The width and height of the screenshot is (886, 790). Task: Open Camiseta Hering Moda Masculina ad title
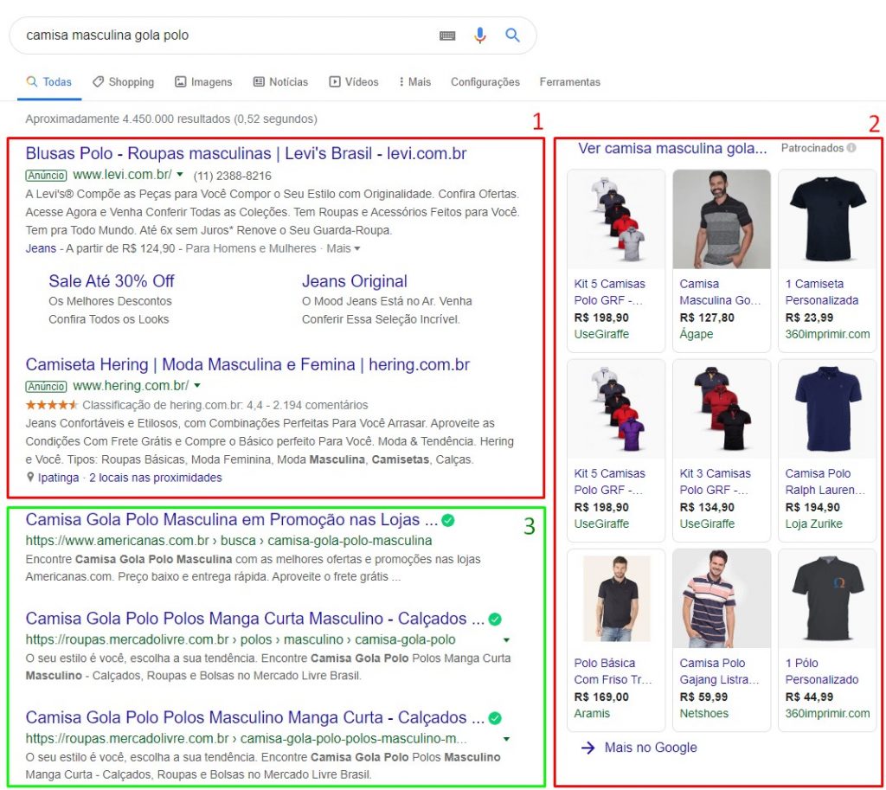[247, 364]
